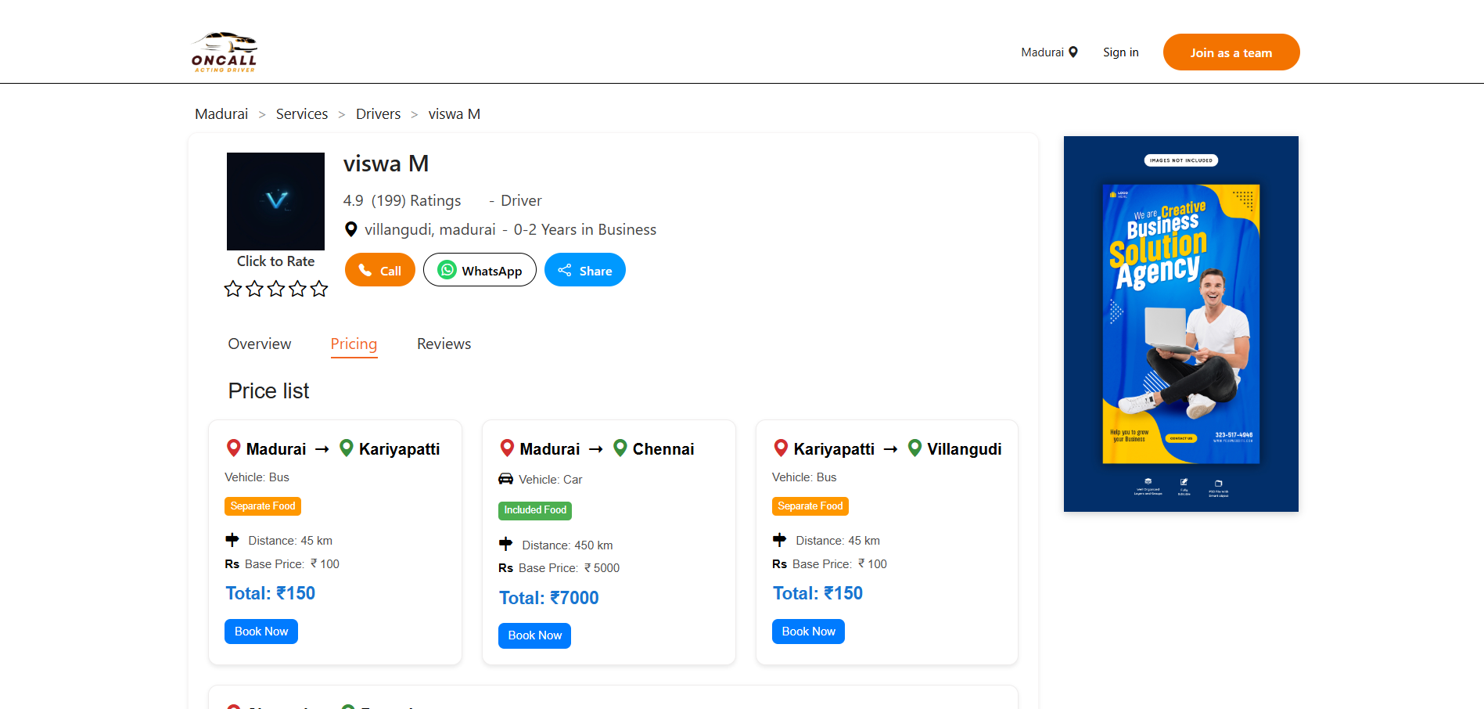Switch to the Reviews tab

point(444,344)
